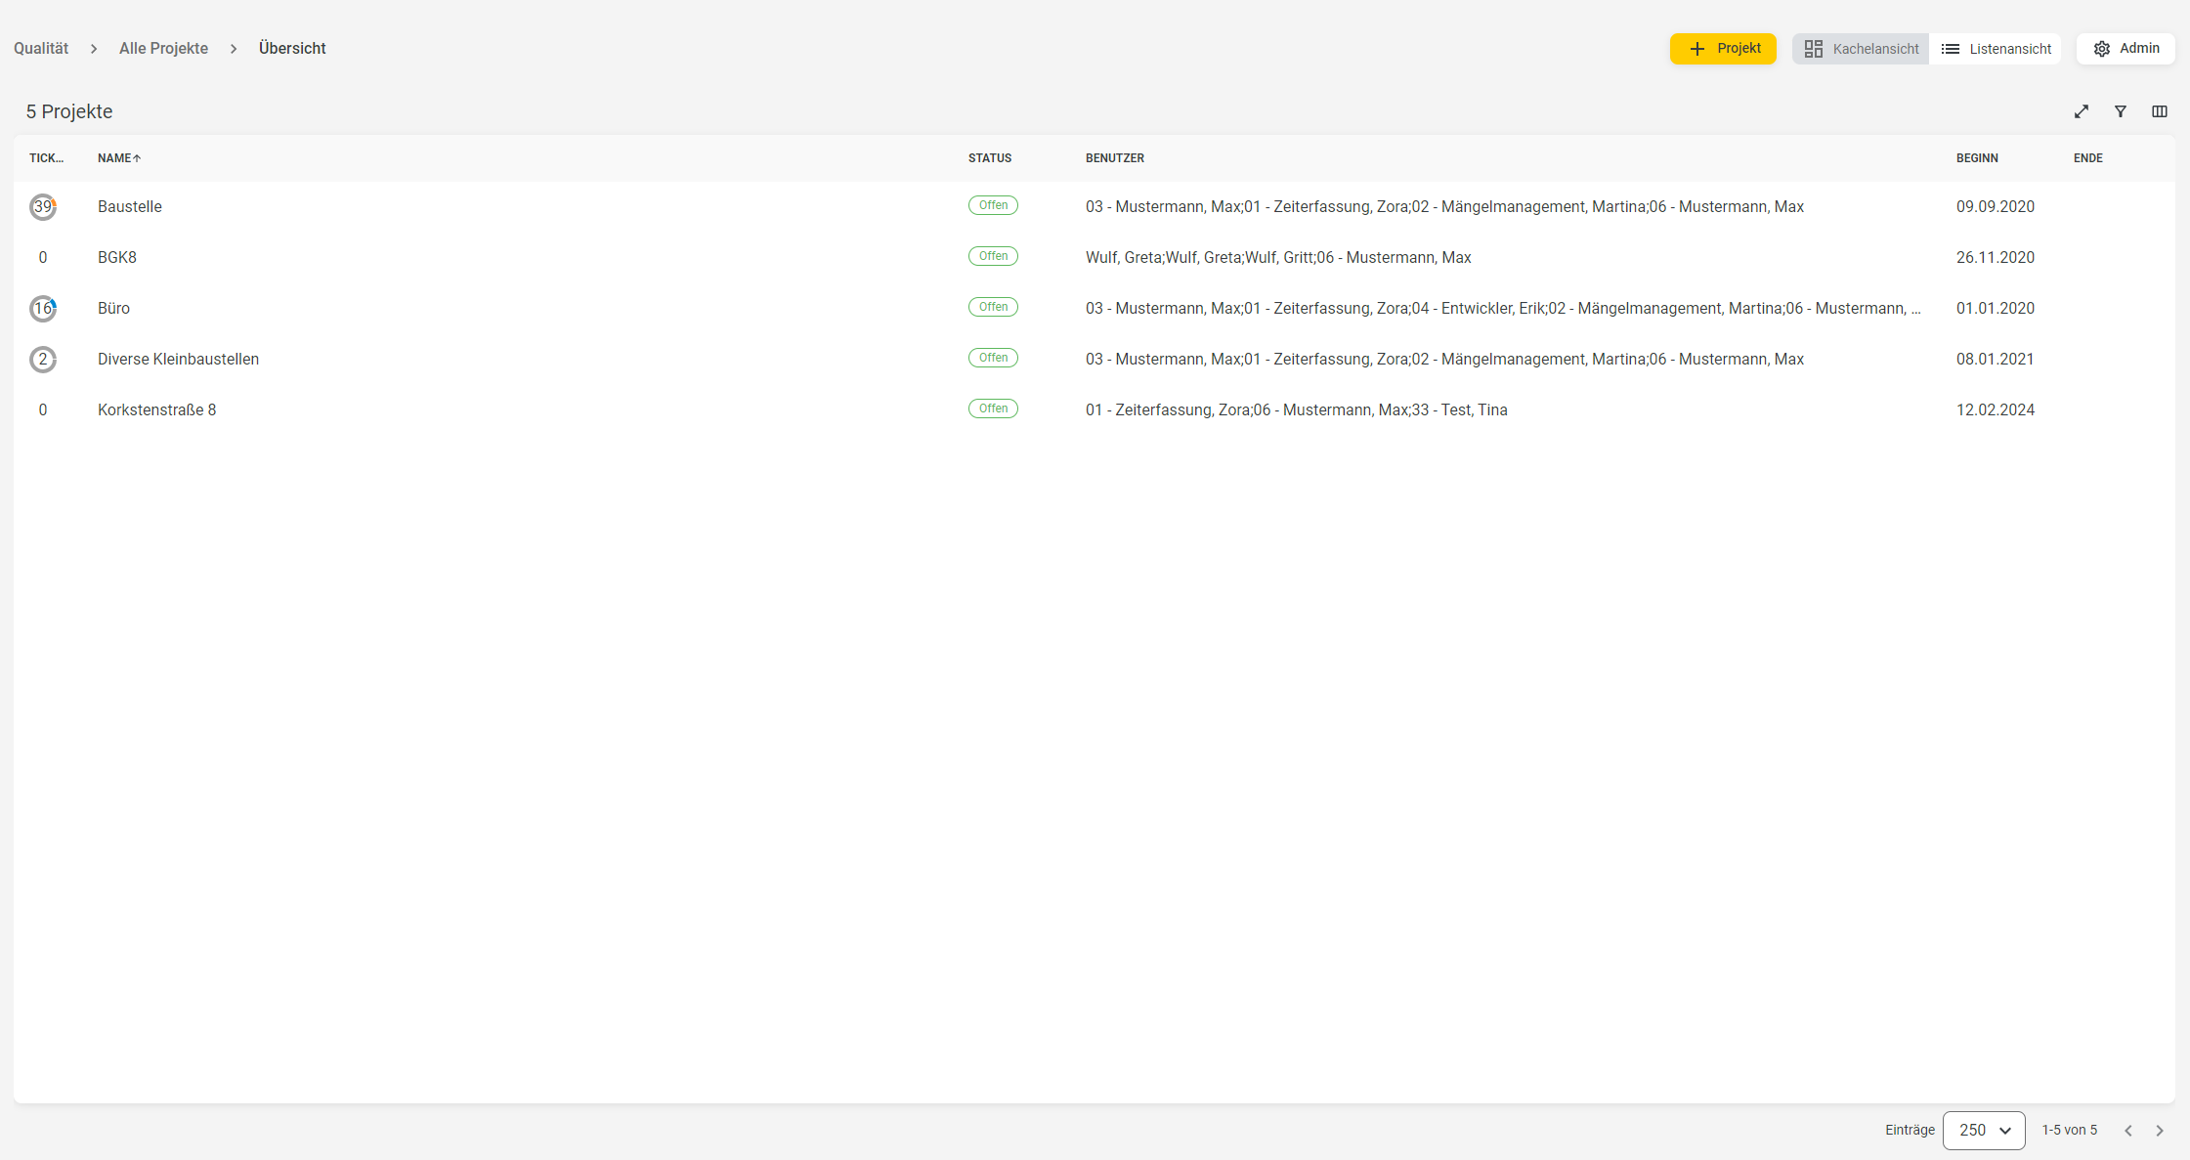This screenshot has width=2190, height=1160.
Task: Click the plus icon on Projekt button
Action: [x=1697, y=49]
